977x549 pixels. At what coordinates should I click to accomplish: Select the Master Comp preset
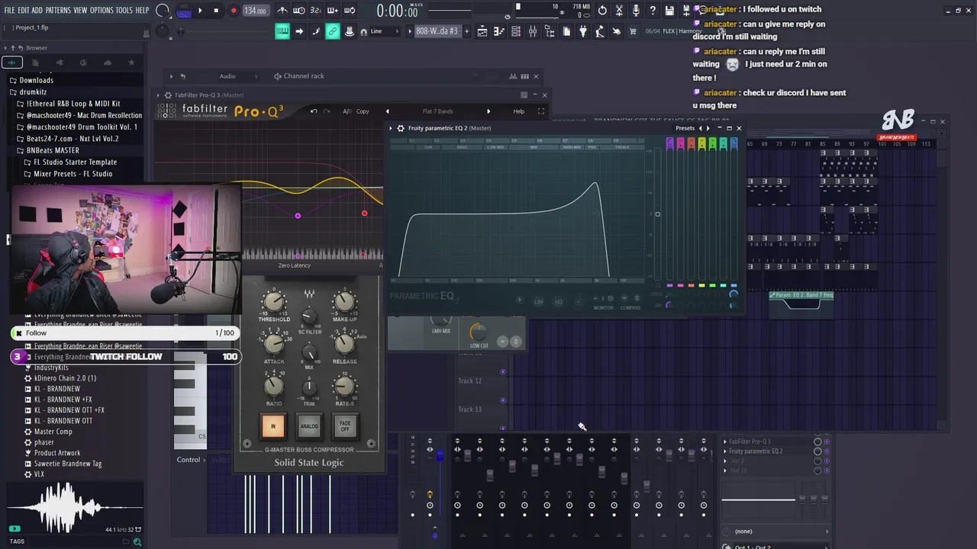(x=53, y=432)
